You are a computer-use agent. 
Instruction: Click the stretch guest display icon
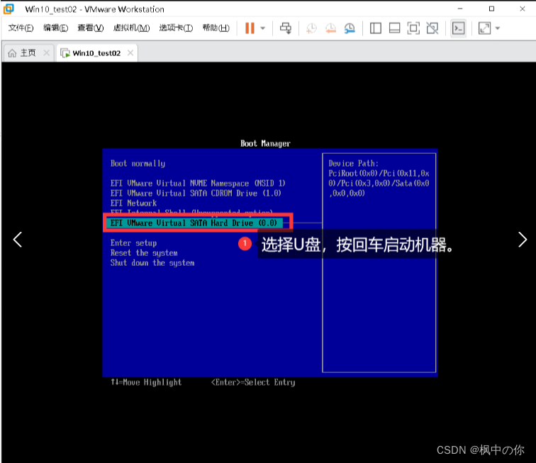coord(484,28)
